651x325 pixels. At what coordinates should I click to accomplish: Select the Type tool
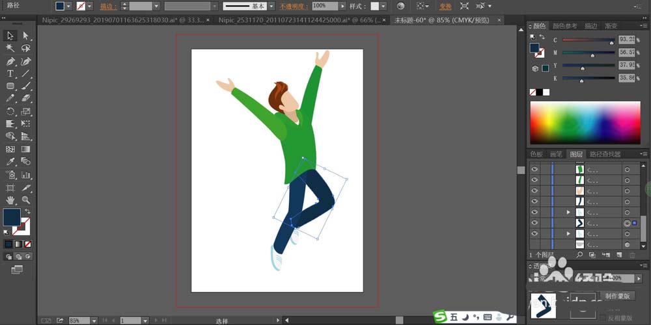(10, 74)
